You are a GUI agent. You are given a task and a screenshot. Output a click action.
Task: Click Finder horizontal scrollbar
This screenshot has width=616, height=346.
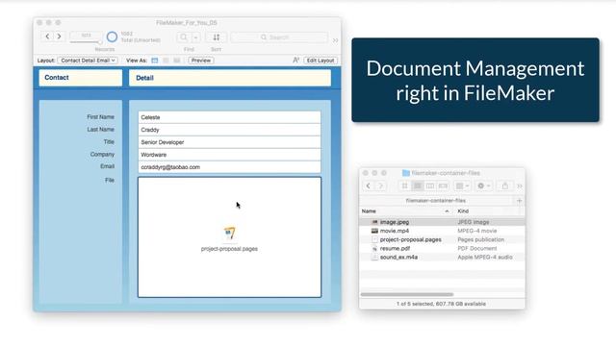(x=407, y=294)
